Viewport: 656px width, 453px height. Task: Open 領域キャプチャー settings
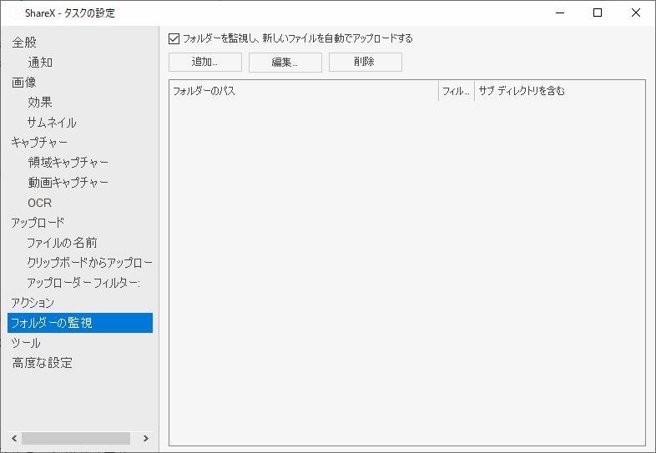(68, 163)
